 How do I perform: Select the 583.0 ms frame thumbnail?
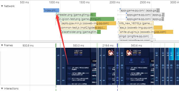tap(79, 66)
